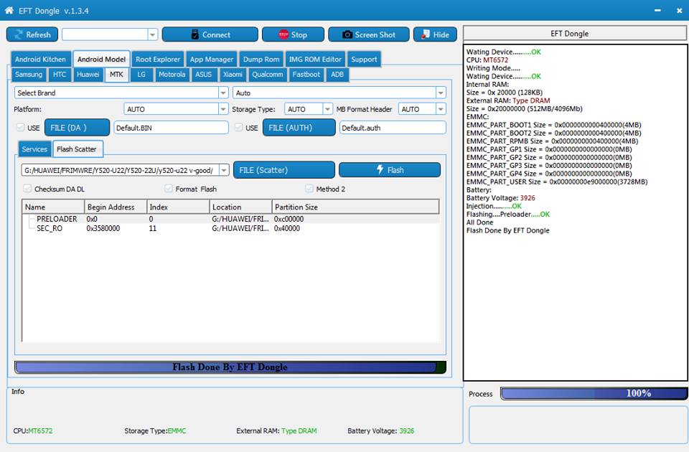Click the 0xc00000 partition size cell
689x452 pixels.
coord(289,219)
